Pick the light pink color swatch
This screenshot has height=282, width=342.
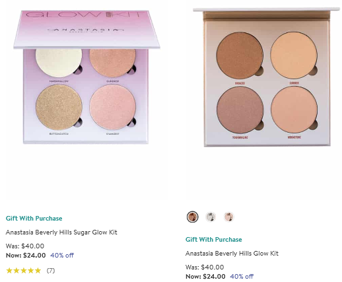pyautogui.click(x=229, y=217)
